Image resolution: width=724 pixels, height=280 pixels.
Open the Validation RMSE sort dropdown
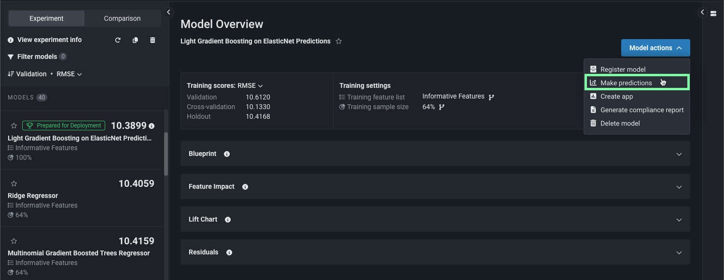coord(45,74)
